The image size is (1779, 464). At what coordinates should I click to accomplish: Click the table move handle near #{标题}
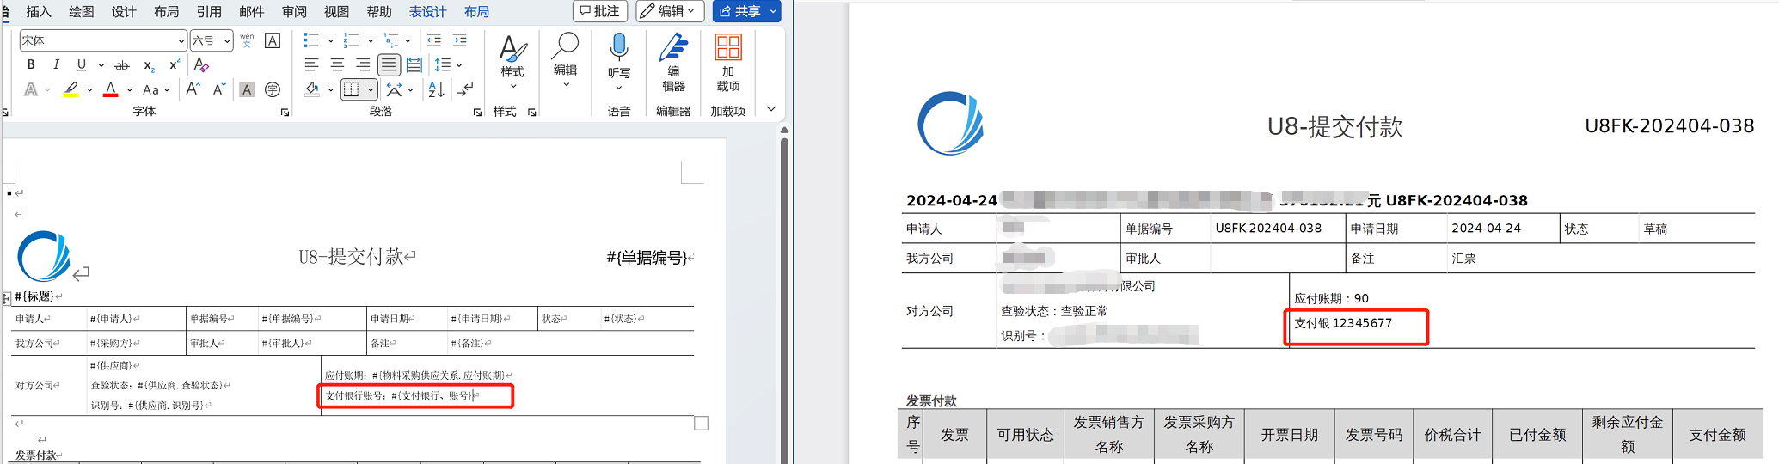coord(6,298)
